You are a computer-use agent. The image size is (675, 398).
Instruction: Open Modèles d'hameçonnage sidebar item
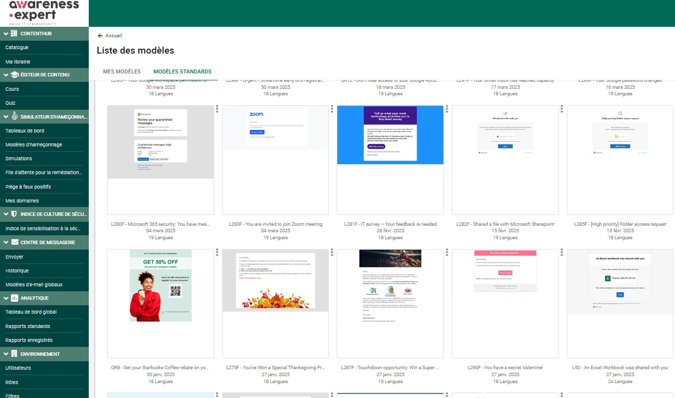(x=34, y=144)
